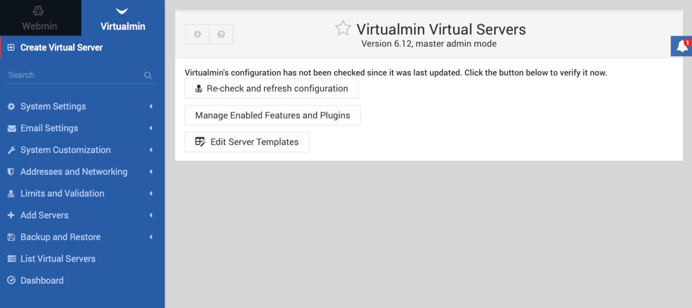This screenshot has height=308, width=692.
Task: Click inside the sidebar Search field
Action: coord(70,75)
